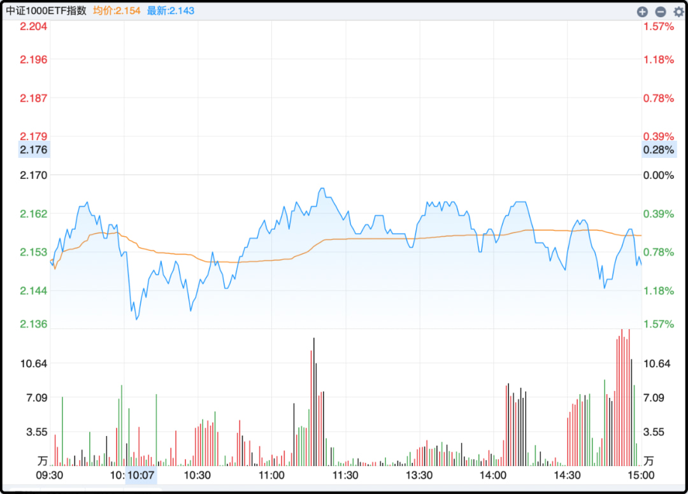Click the 2.204 top price label
The width and height of the screenshot is (688, 494).
click(x=33, y=27)
